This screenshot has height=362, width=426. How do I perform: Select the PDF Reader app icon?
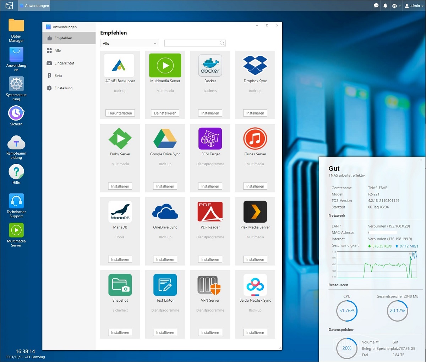210,212
